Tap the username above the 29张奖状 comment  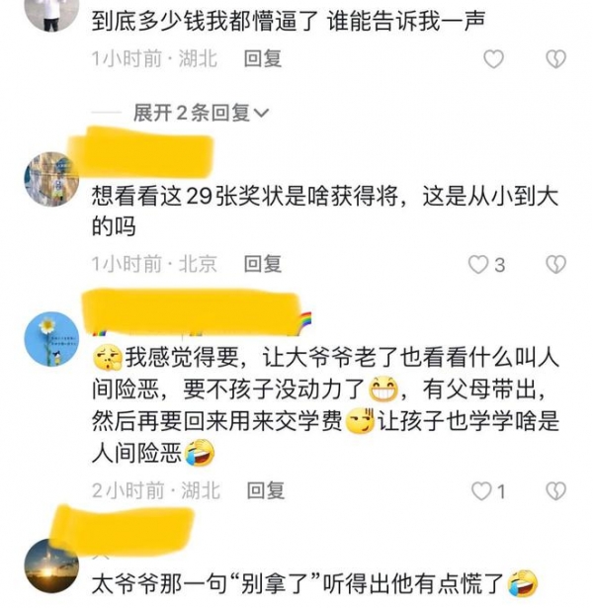(x=141, y=152)
